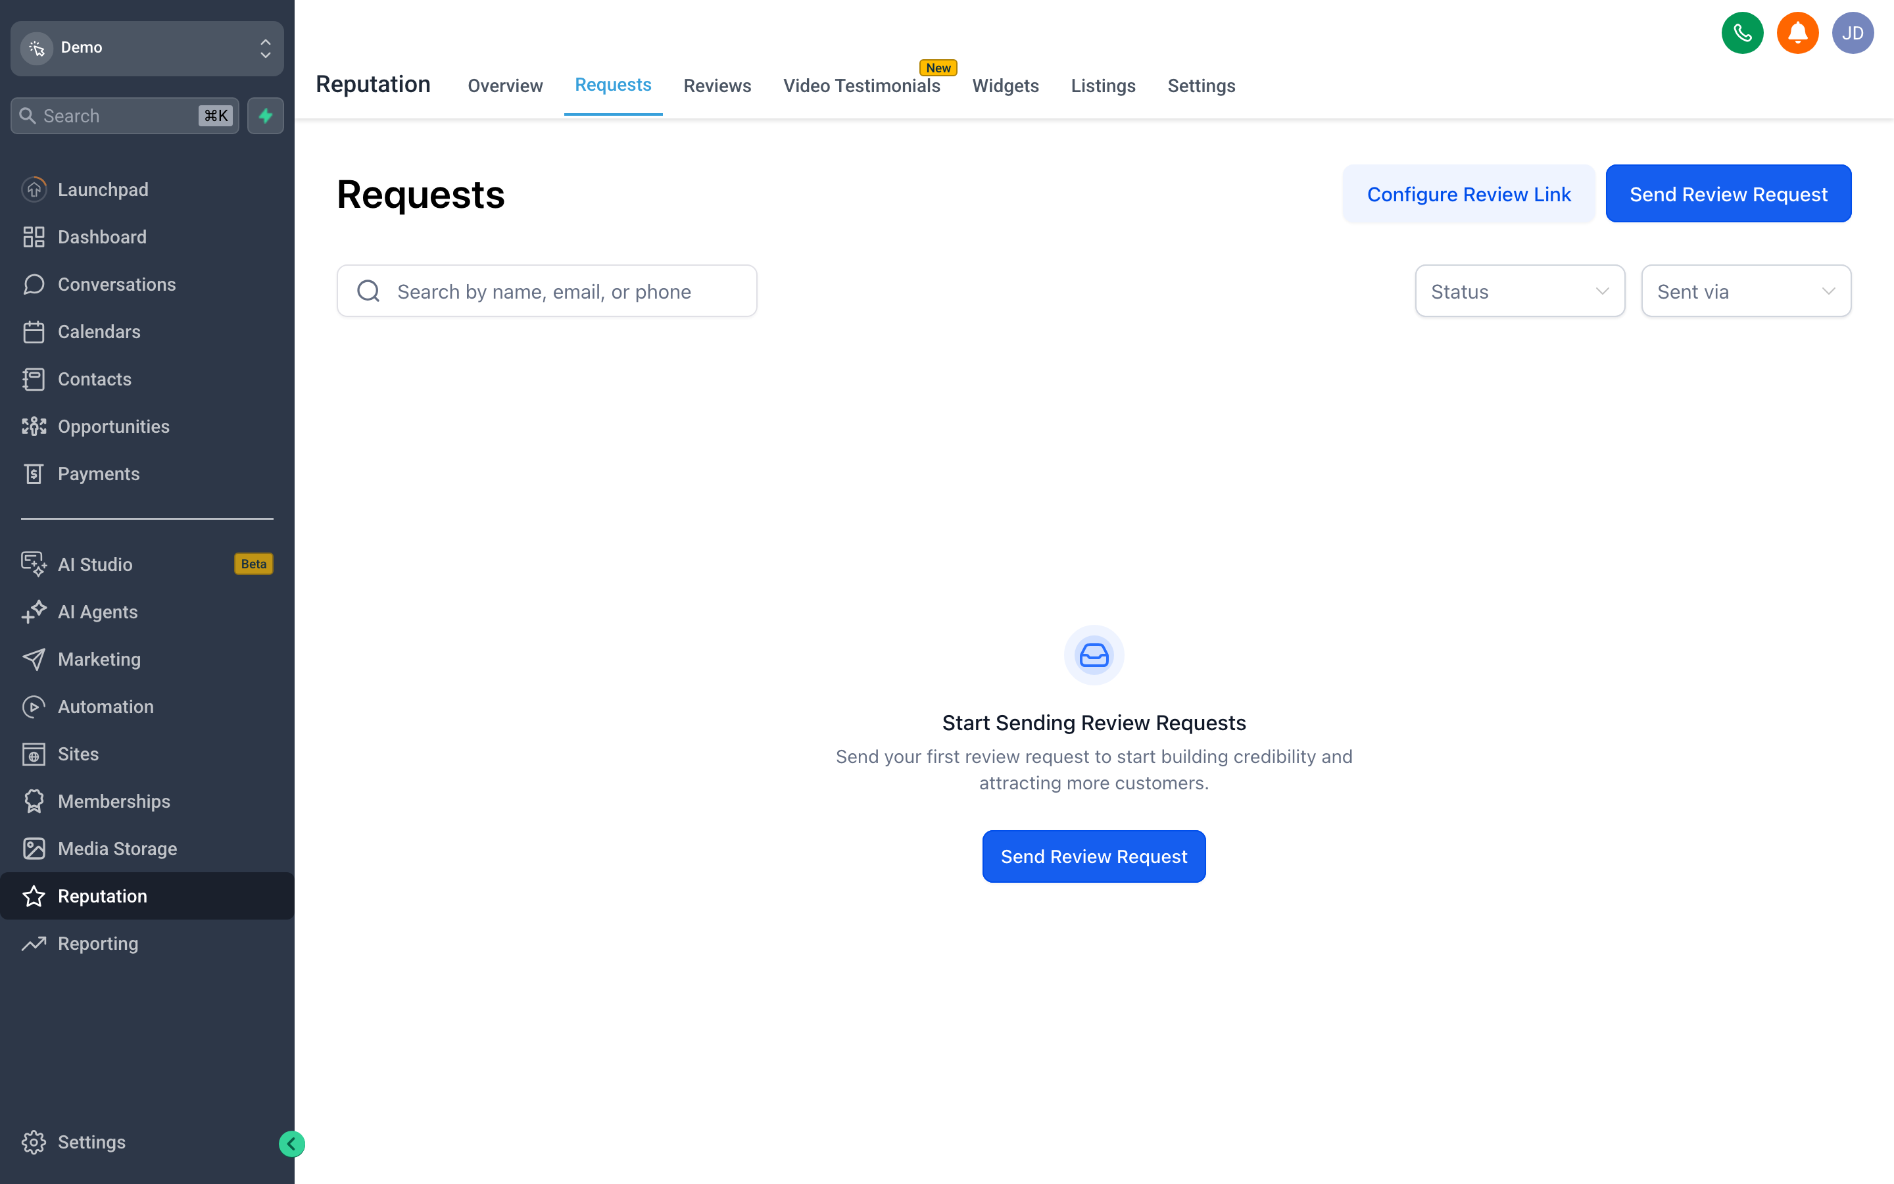Image resolution: width=1894 pixels, height=1184 pixels.
Task: Click the Contacts book icon
Action: click(x=34, y=379)
